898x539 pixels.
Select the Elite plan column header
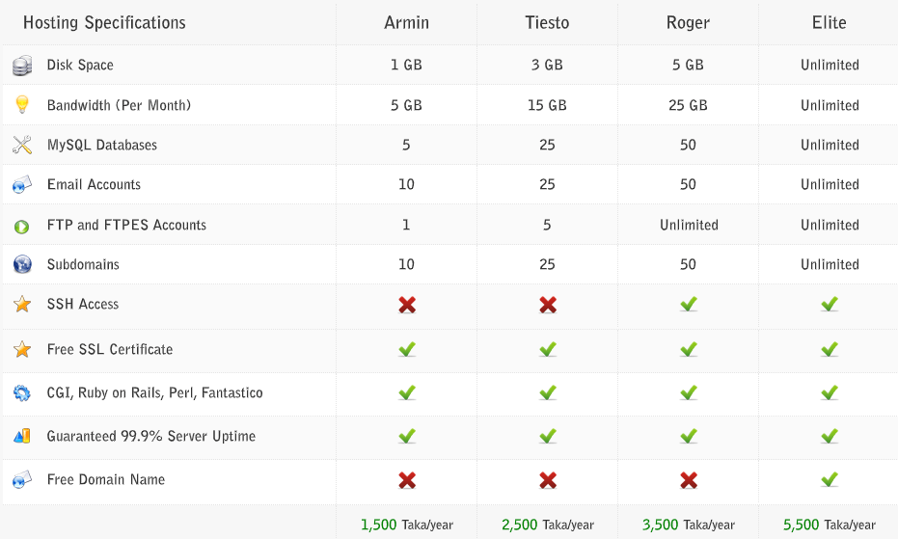[830, 23]
